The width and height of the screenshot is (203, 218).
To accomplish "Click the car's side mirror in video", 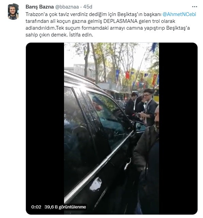I will click(x=140, y=127).
